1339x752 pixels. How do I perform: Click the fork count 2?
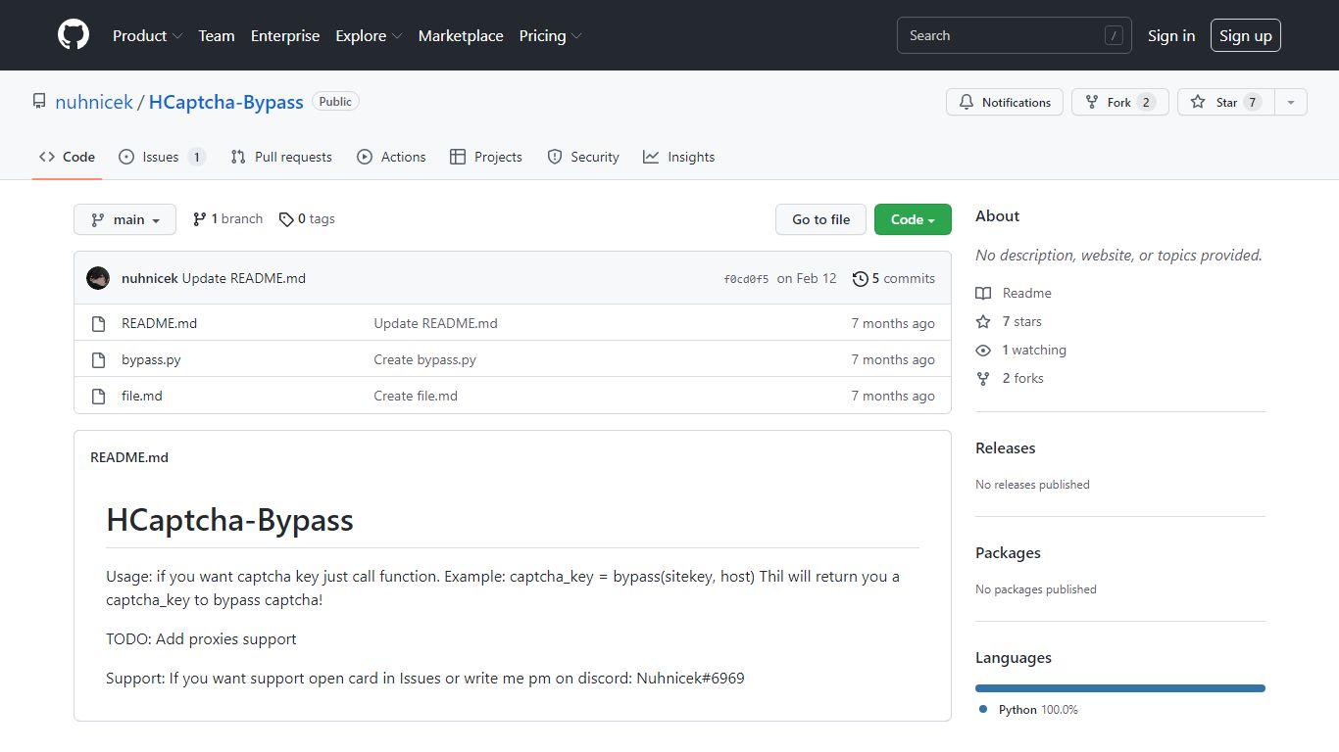1146,102
